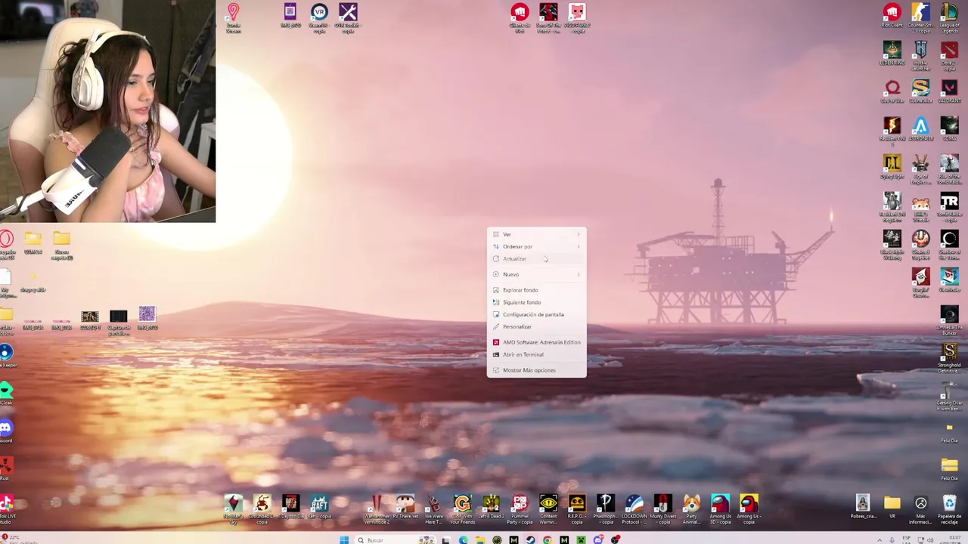Open Google Chrome from the taskbar

pos(547,539)
